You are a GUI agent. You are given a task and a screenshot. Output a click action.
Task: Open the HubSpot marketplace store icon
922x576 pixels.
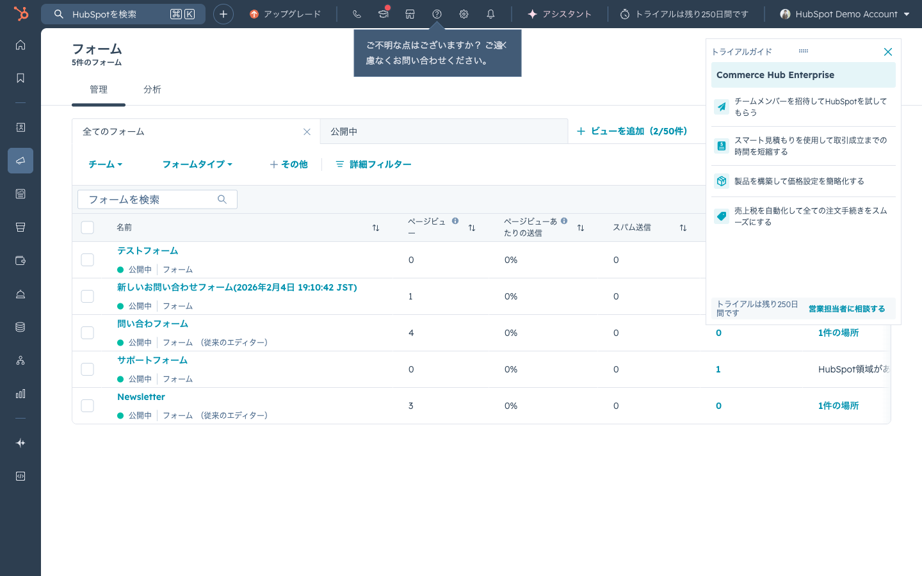coord(410,14)
